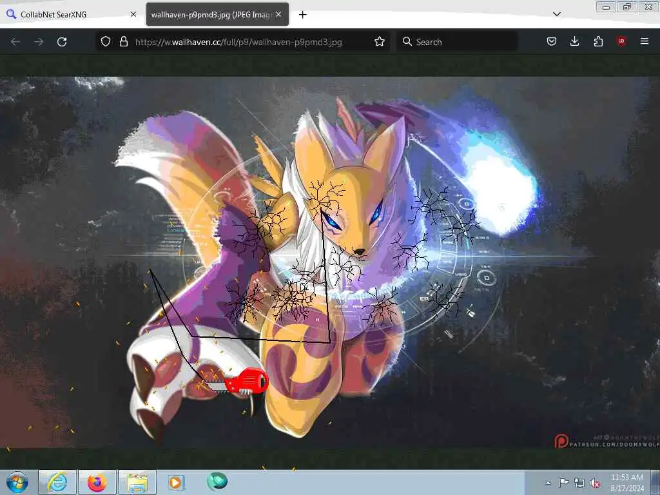Launch Windows Media Player from taskbar

176,482
